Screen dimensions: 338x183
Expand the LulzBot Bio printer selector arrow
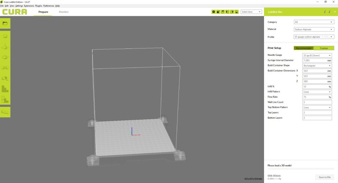335,12
